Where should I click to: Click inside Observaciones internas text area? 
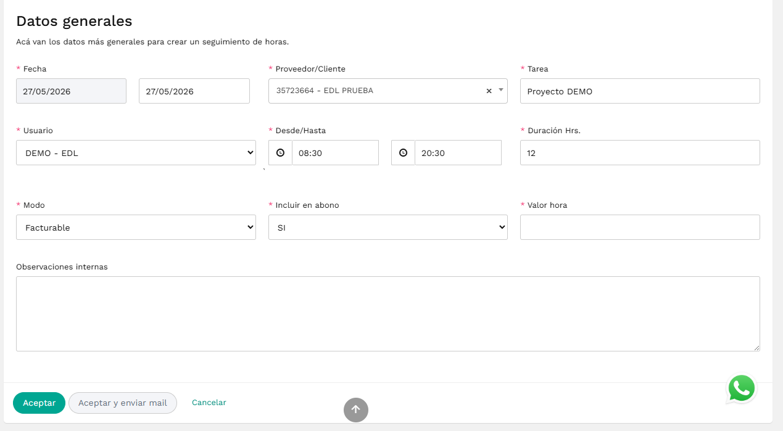(388, 314)
